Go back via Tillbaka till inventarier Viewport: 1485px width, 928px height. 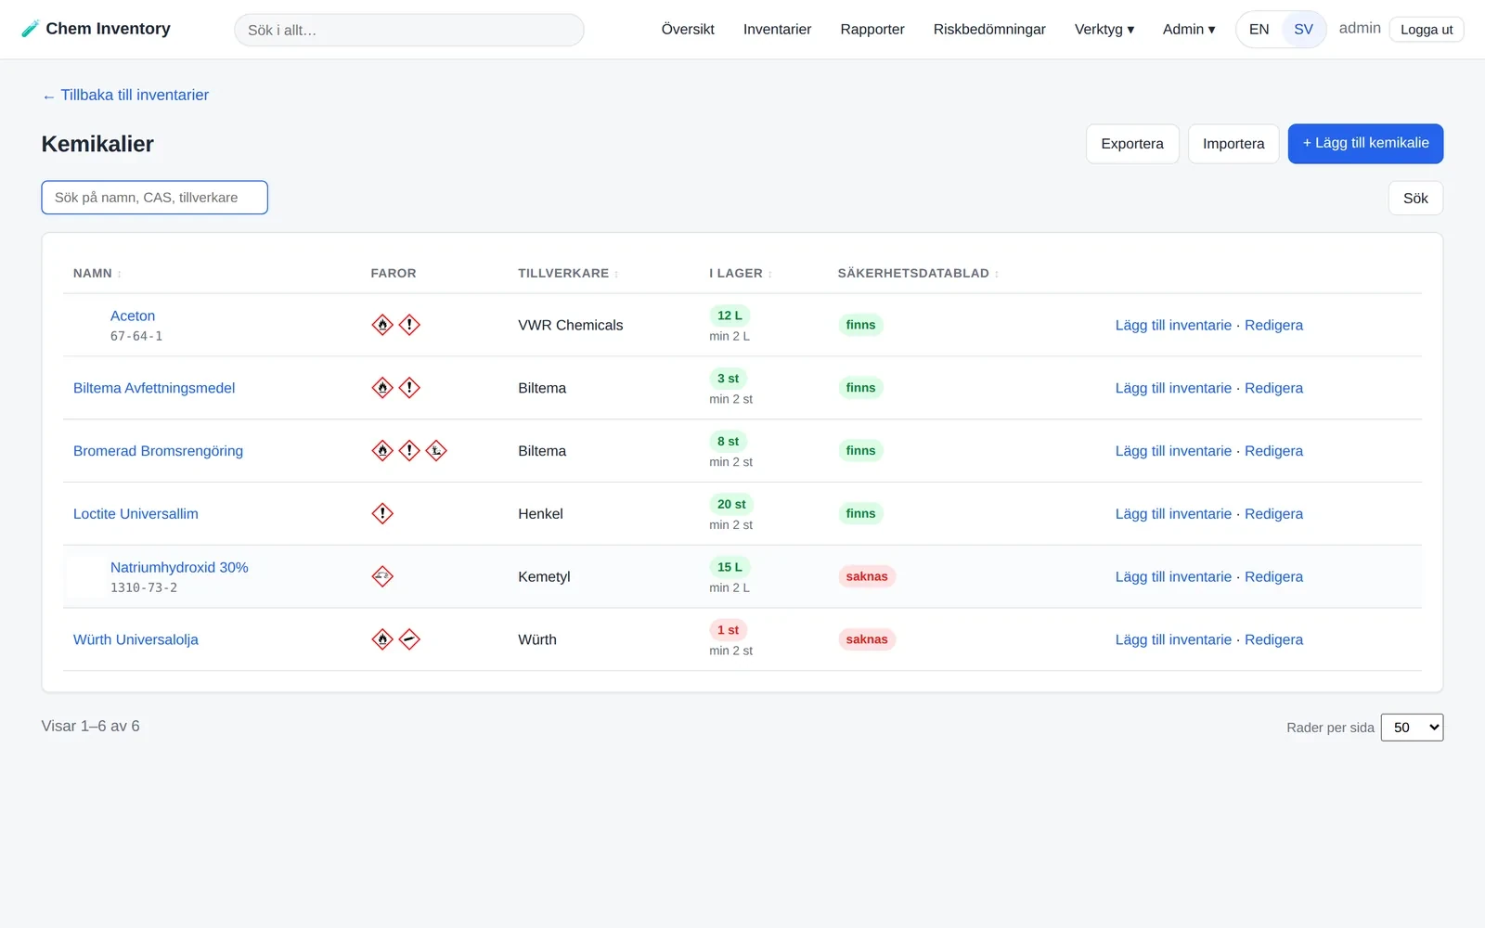click(125, 95)
